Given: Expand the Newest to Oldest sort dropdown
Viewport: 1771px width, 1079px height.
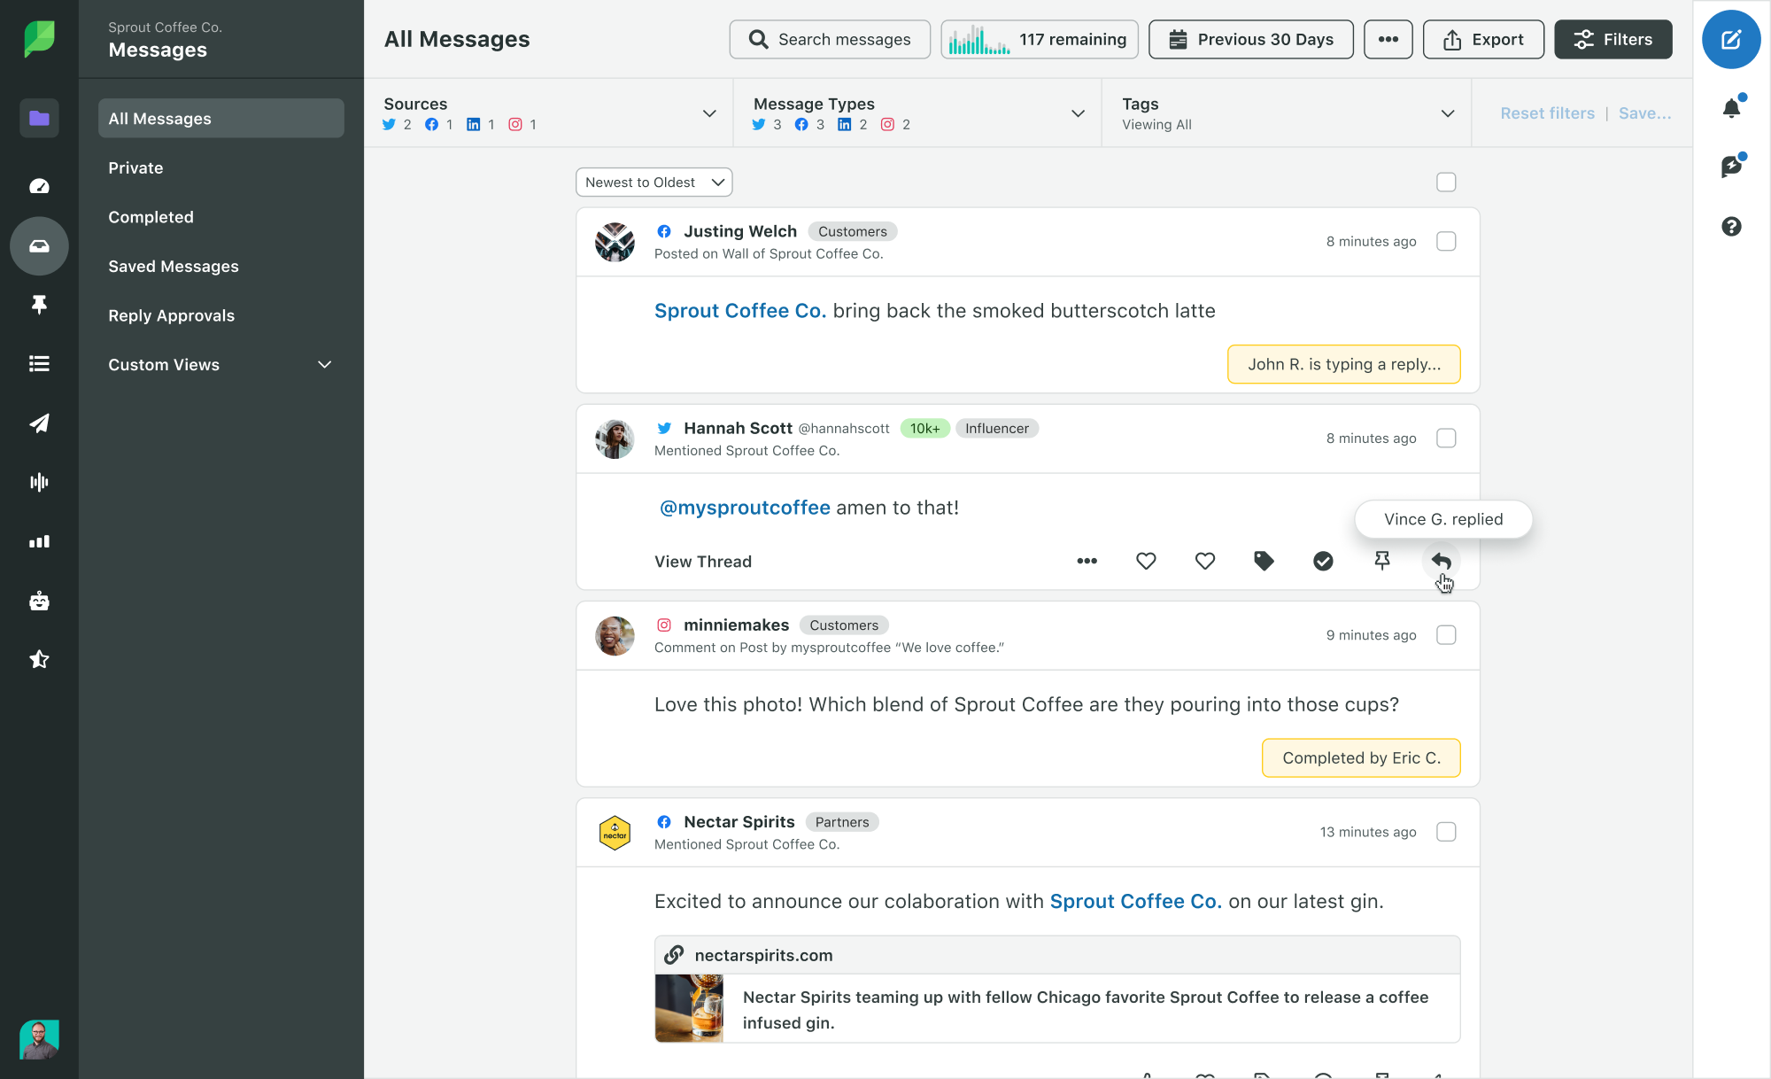Looking at the screenshot, I should click(x=653, y=181).
